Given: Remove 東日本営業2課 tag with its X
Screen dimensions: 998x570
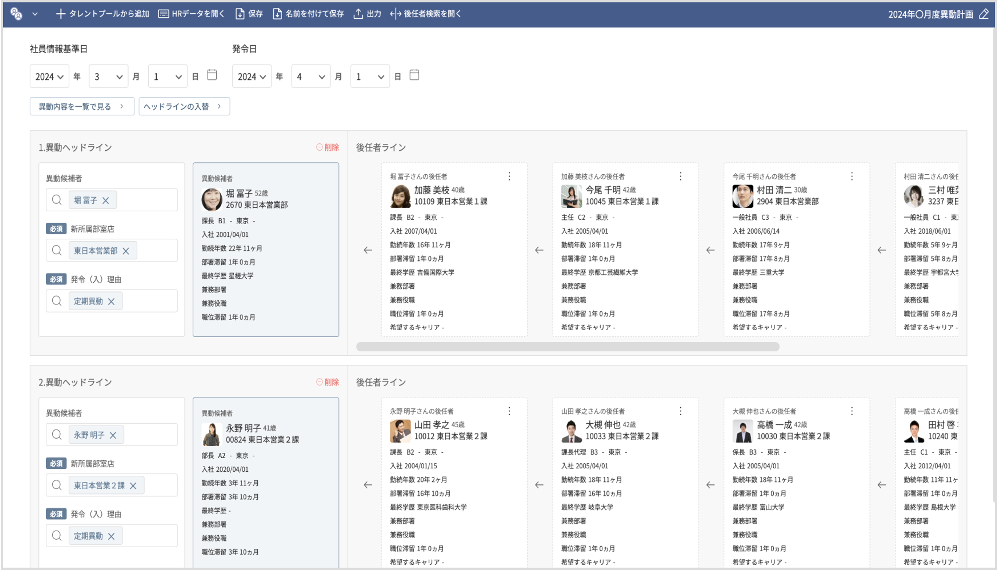Looking at the screenshot, I should (133, 486).
